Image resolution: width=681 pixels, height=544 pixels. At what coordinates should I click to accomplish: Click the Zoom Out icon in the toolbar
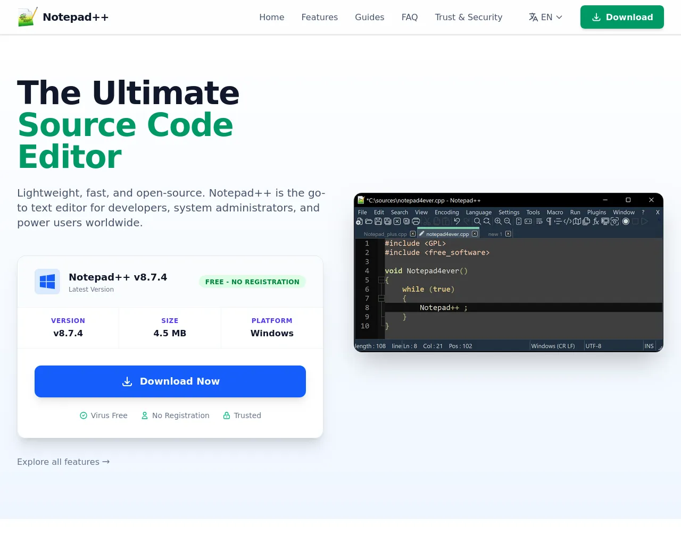tap(508, 222)
